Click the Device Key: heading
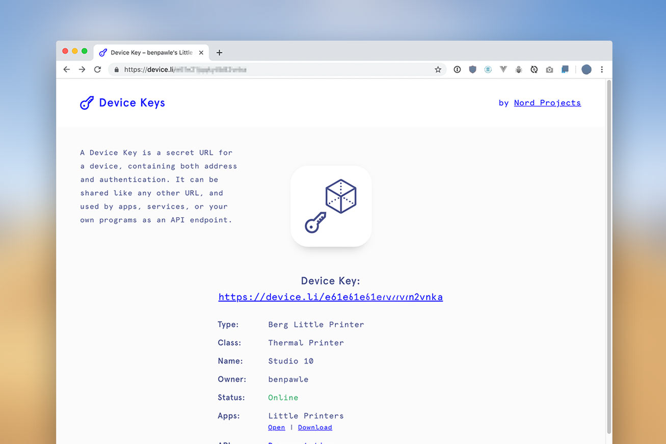This screenshot has height=444, width=666. (331, 281)
